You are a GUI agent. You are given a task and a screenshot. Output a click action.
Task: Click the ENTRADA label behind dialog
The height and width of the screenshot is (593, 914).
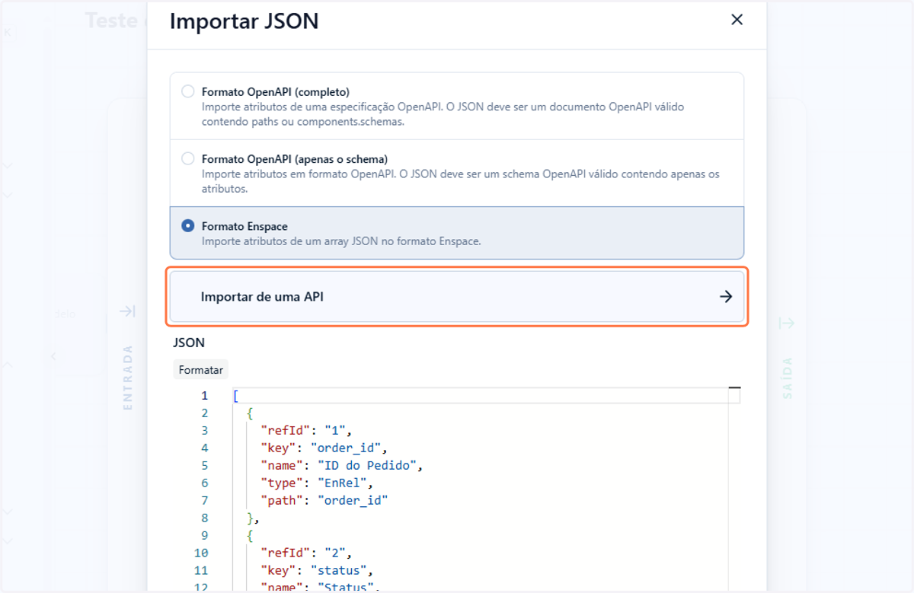128,378
